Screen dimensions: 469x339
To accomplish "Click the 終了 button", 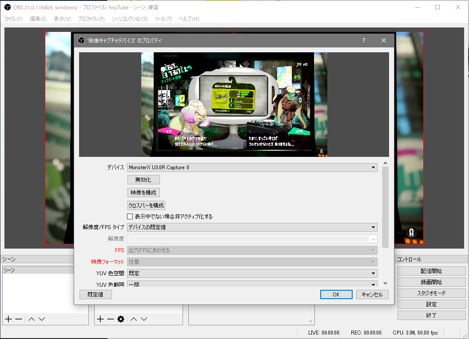I will pos(431,315).
